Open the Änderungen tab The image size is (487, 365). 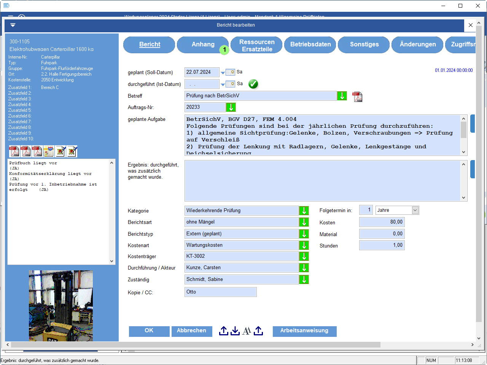(x=418, y=44)
